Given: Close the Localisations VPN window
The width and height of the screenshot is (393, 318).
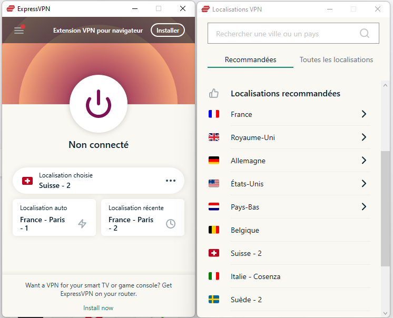Looking at the screenshot, I should pos(378,9).
